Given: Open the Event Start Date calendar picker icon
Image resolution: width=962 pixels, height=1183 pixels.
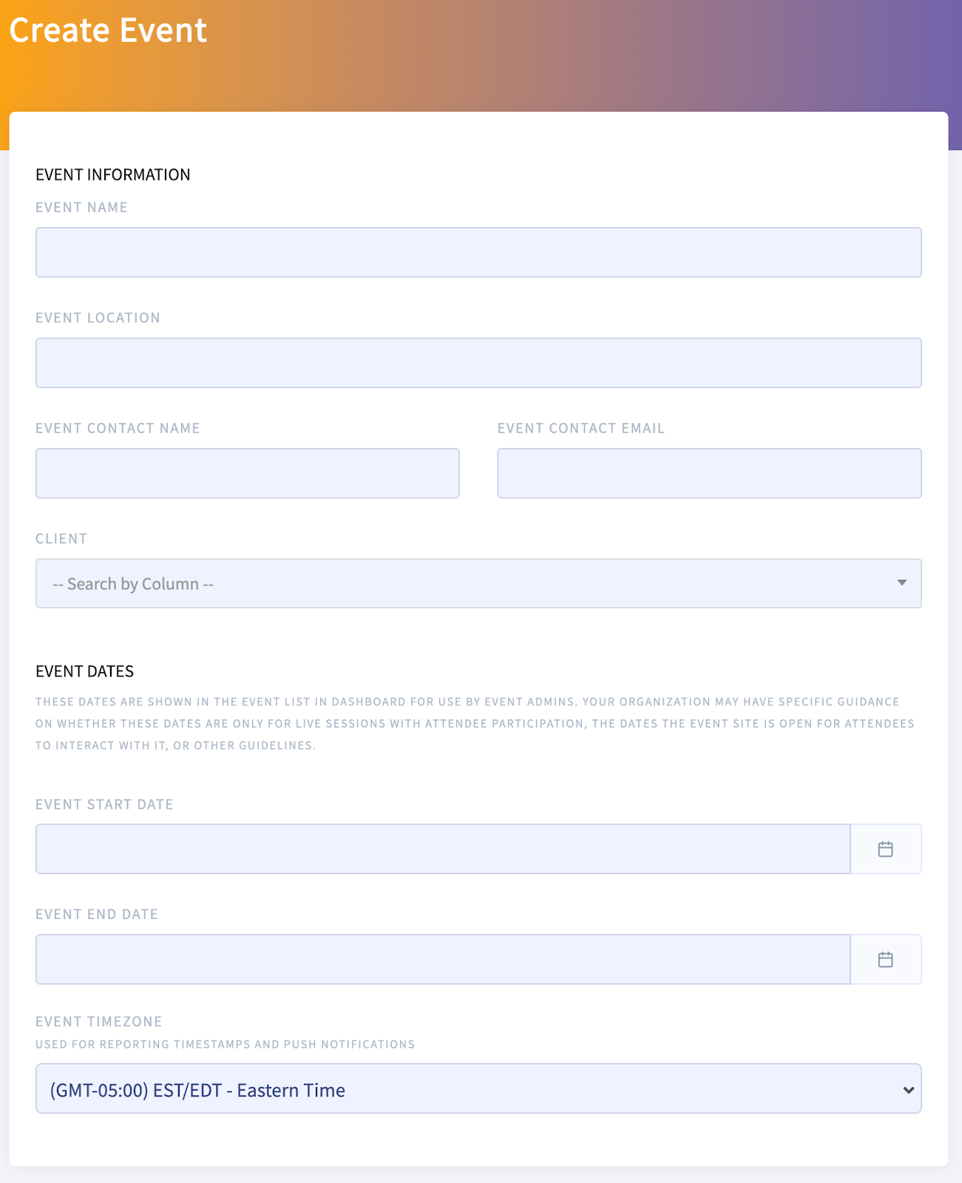Looking at the screenshot, I should click(885, 849).
